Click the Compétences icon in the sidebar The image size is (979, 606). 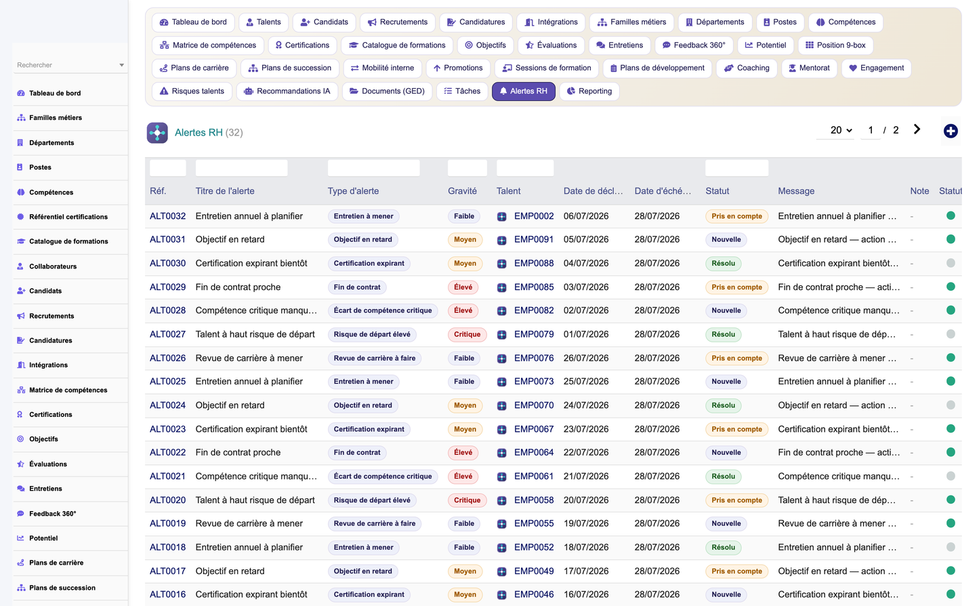point(20,193)
